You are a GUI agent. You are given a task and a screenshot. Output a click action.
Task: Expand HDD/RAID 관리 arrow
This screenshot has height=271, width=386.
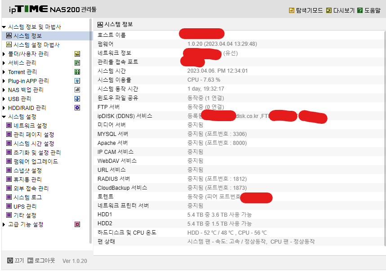click(4, 108)
